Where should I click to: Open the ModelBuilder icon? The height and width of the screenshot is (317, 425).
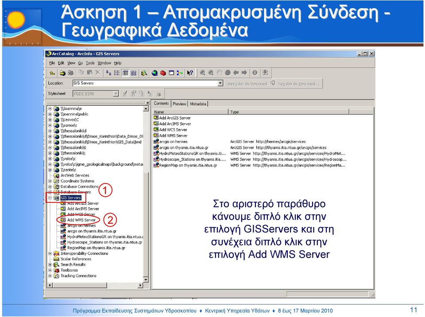pyautogui.click(x=179, y=73)
